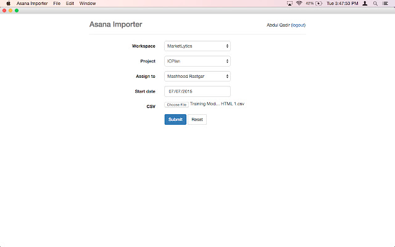Screen dimensions: 395x247
Task: Click the CSV label
Action: coord(151,107)
